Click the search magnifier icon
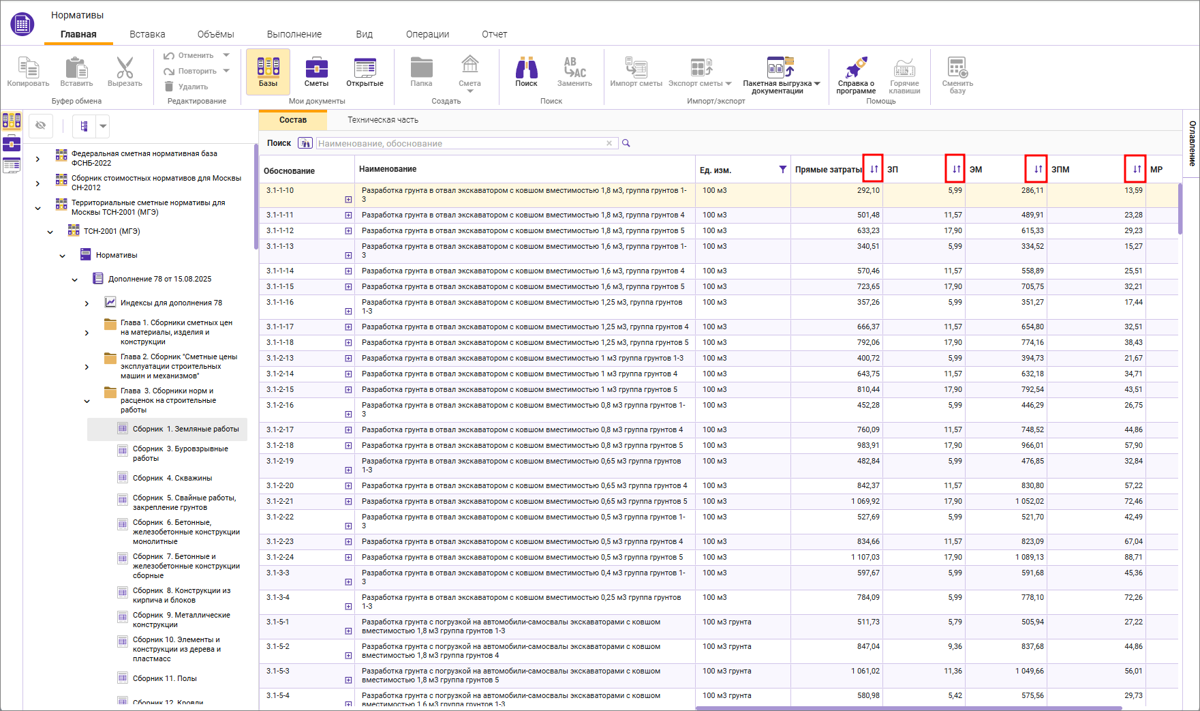This screenshot has height=711, width=1200. click(x=626, y=143)
